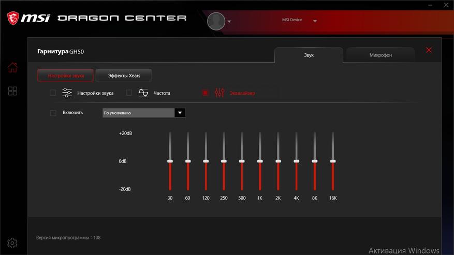Click the Частота label

(x=162, y=93)
